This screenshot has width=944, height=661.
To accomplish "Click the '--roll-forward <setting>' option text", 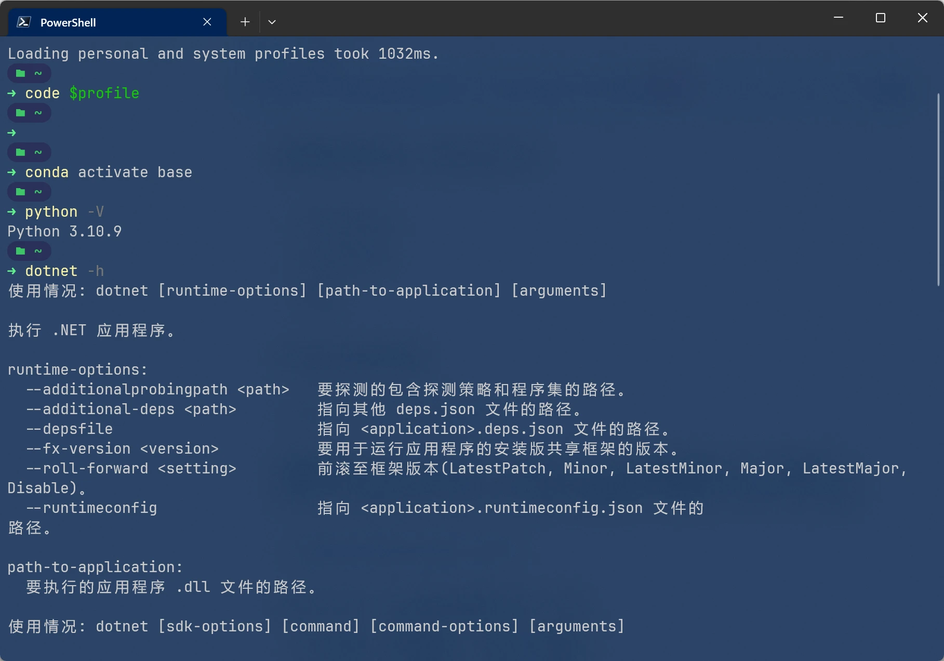I will click(x=131, y=468).
